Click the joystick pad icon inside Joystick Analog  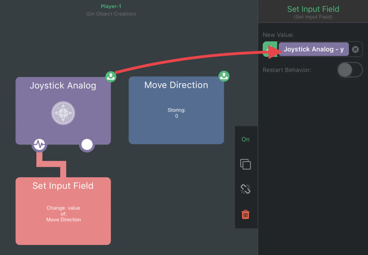[x=63, y=113]
